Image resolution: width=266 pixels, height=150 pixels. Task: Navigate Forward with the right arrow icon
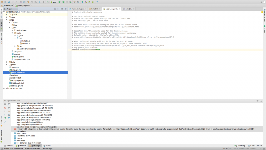[44, 2]
